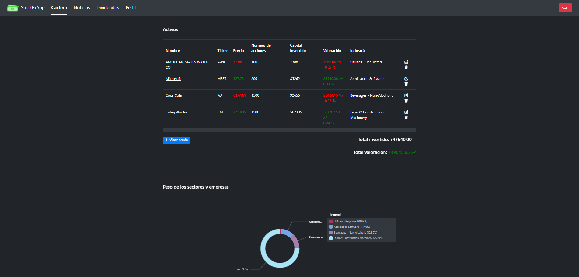Viewport: 579px width, 277px height.
Task: Click the 562335 invested capital cell
Action: [x=296, y=112]
